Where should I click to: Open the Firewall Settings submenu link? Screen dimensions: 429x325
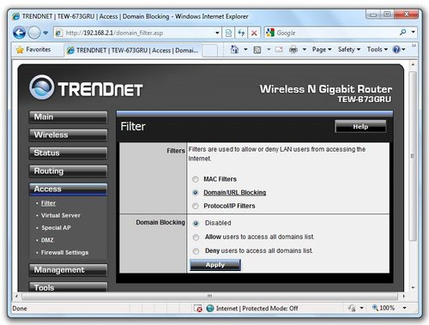click(64, 253)
